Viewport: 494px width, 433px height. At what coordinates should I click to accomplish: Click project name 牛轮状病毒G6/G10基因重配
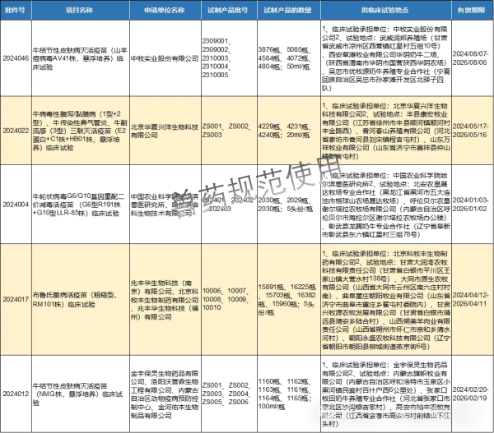coord(81,205)
